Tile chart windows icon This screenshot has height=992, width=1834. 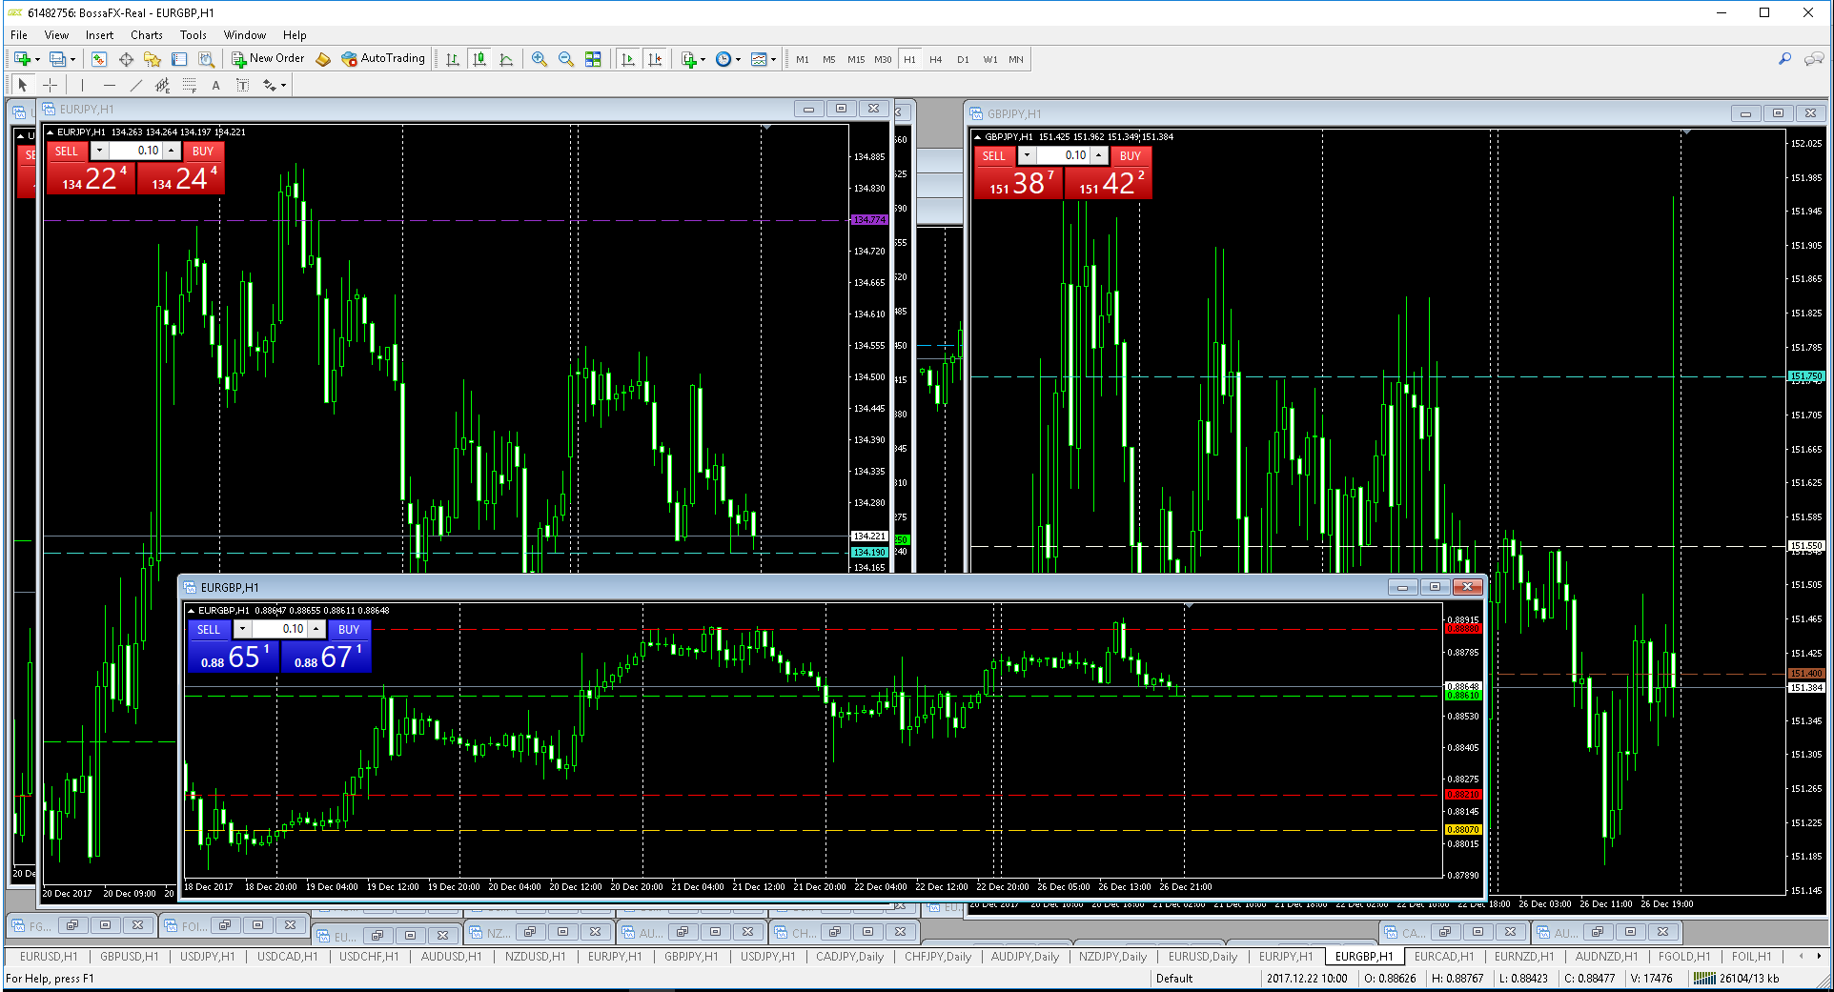(x=593, y=59)
